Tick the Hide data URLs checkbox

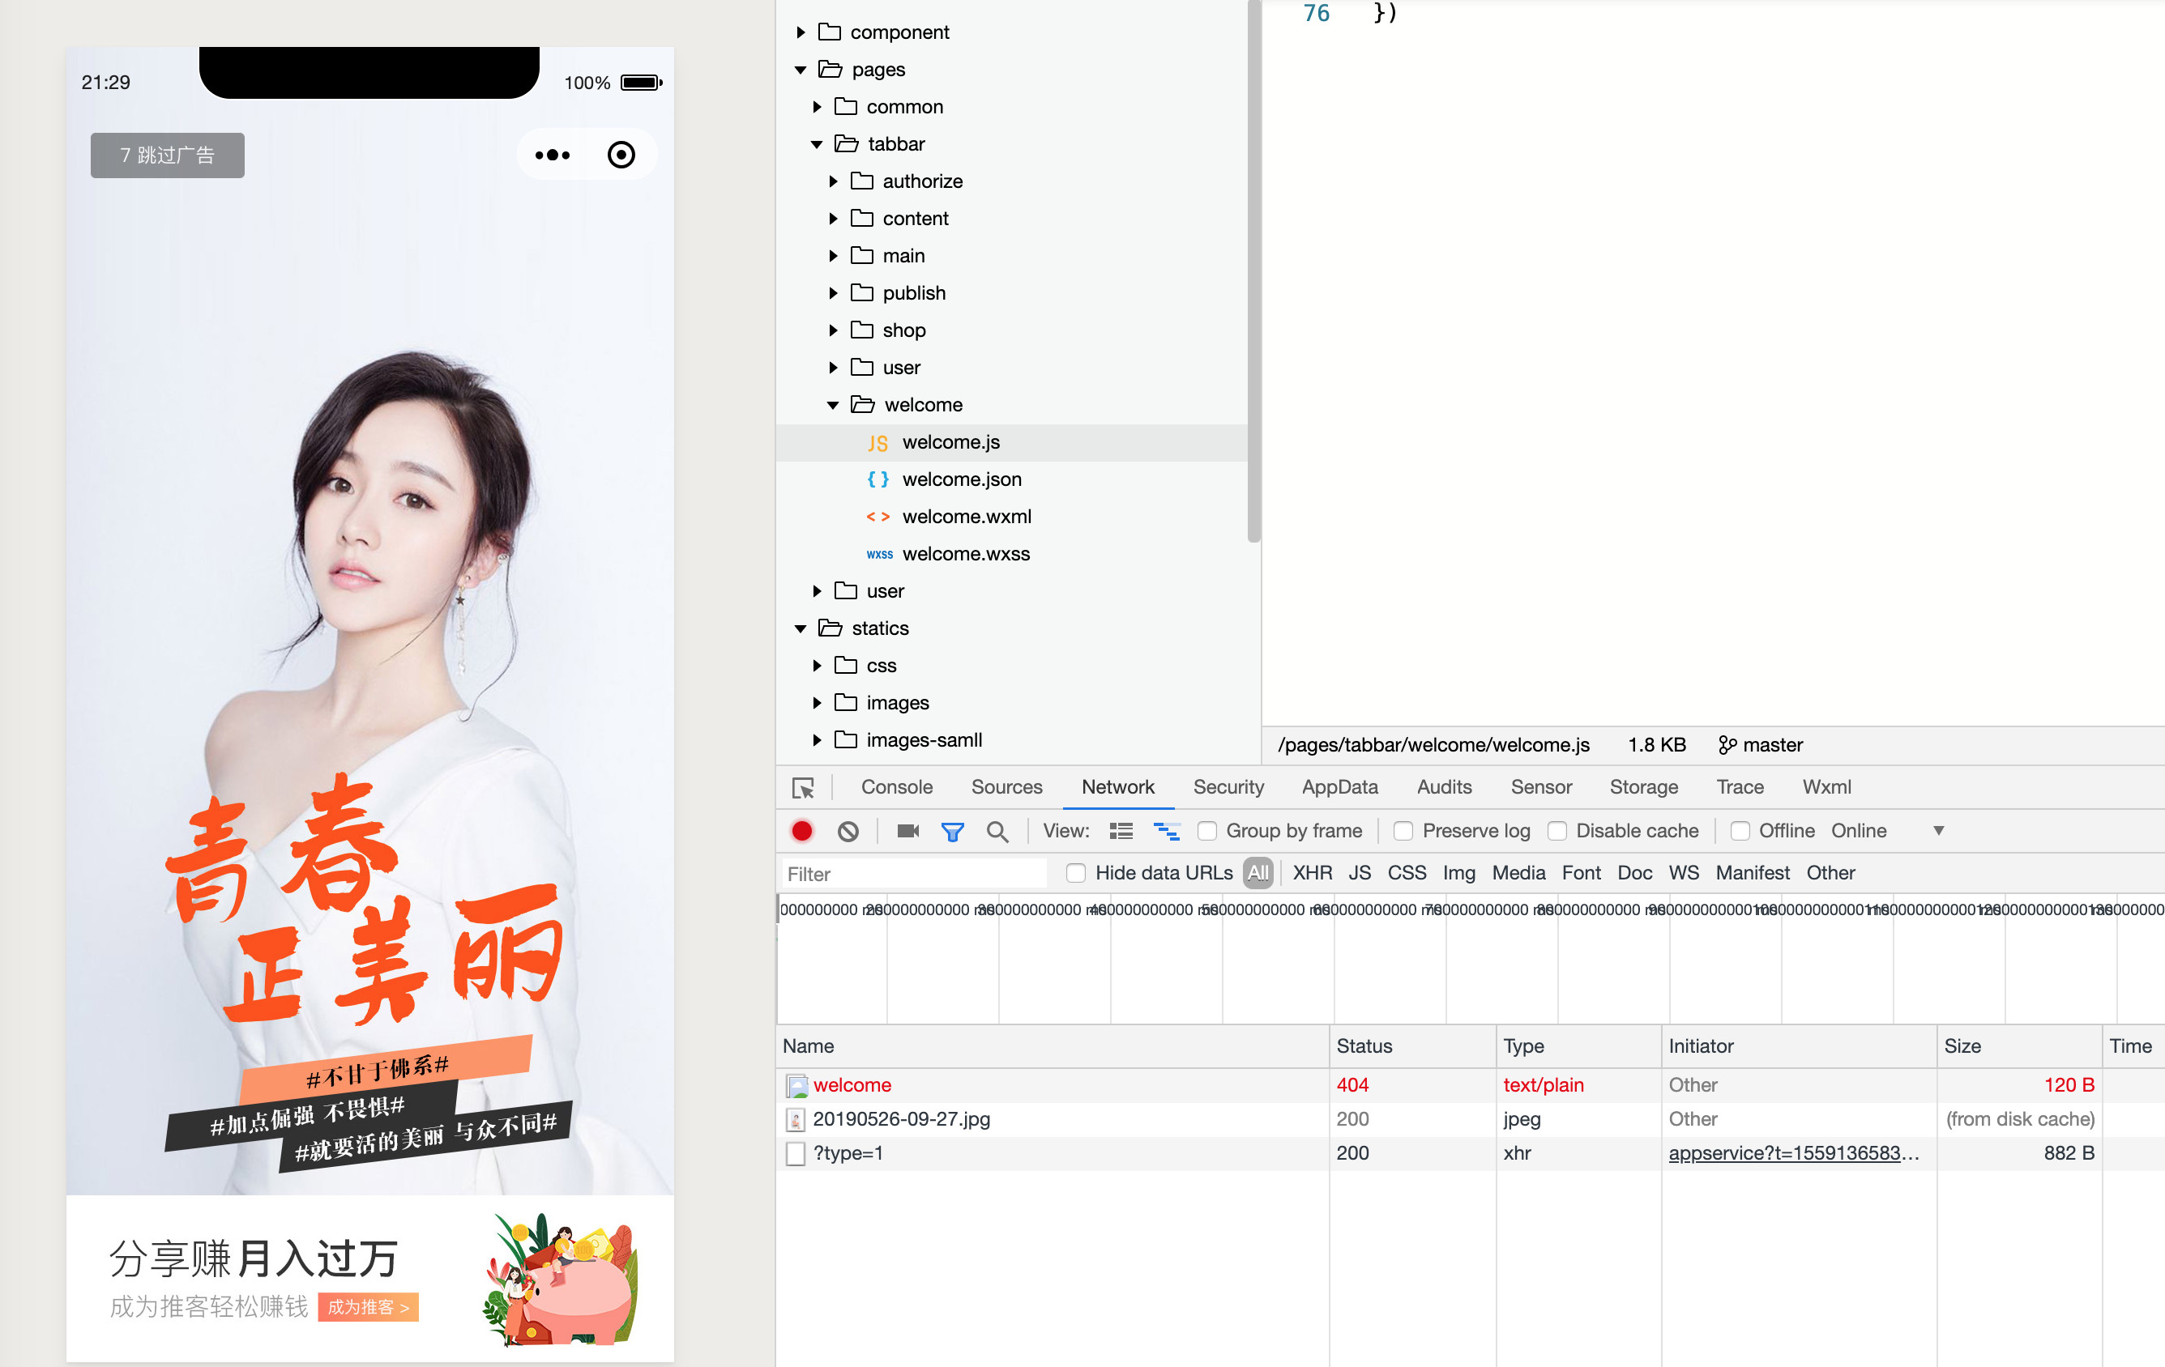1075,873
